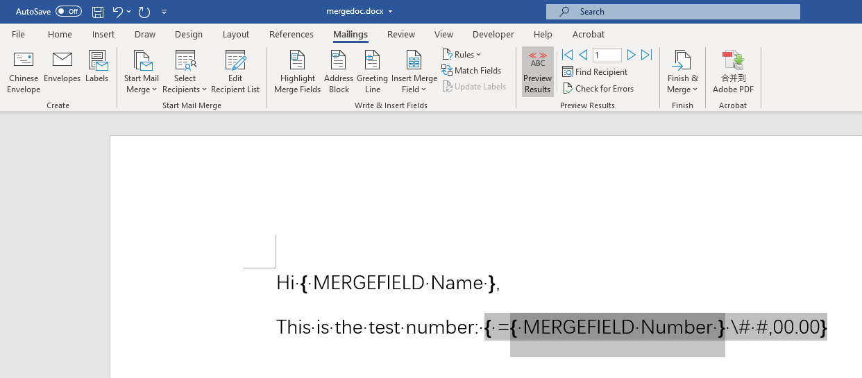Open the Labels tool
The height and width of the screenshot is (378, 862).
(97, 67)
